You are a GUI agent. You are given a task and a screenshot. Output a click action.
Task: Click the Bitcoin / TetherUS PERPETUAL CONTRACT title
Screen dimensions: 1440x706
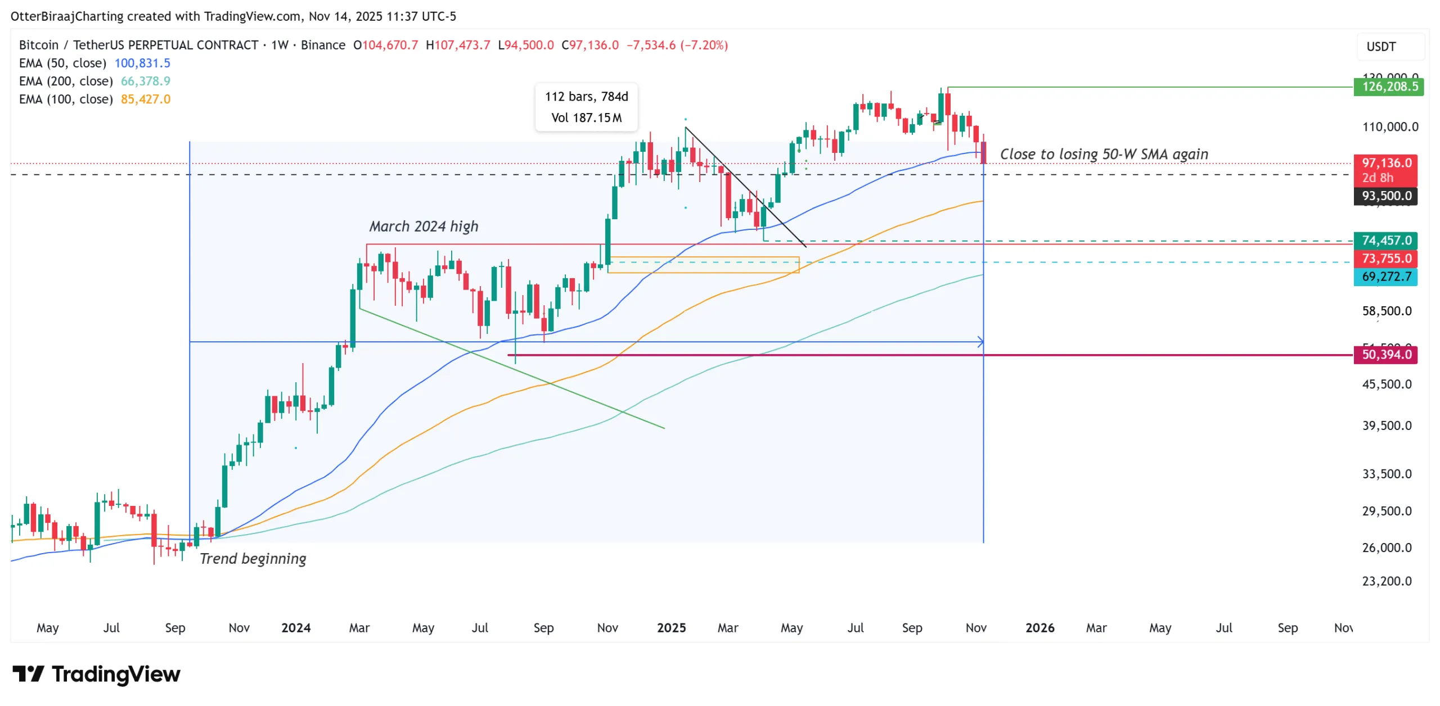point(138,45)
